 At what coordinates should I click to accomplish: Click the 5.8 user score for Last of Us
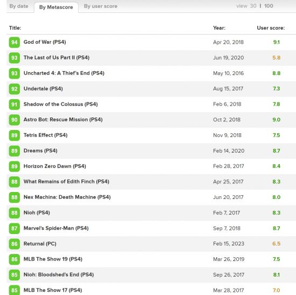[277, 58]
